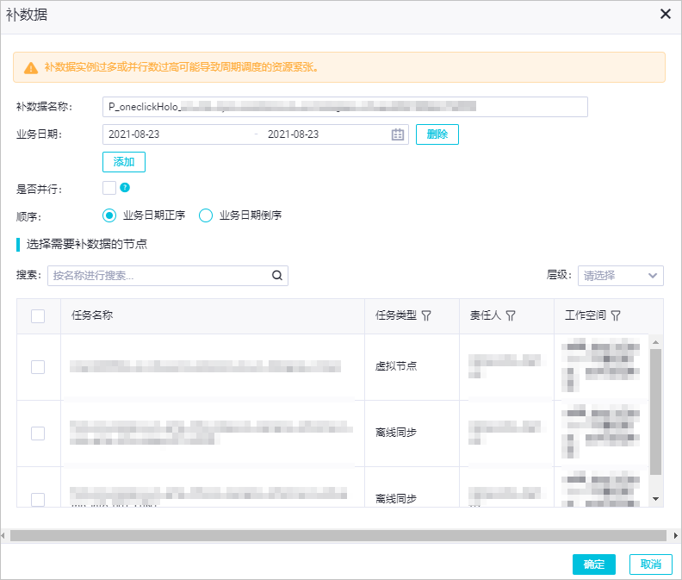Select 业务日期倒序 radio option

206,215
